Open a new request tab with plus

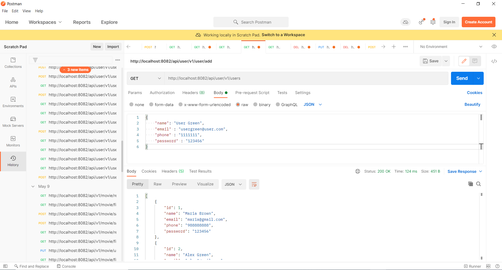click(x=394, y=47)
